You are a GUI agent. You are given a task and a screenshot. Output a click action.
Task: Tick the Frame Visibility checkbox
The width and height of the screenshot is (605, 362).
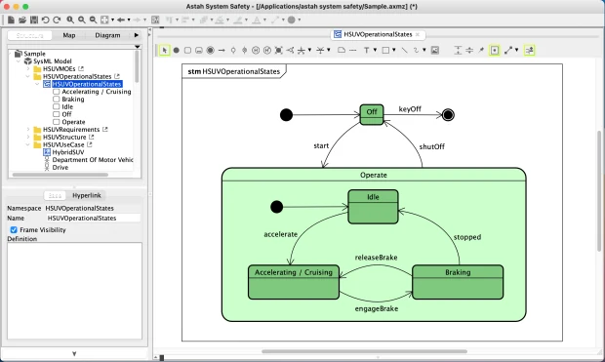coord(14,230)
